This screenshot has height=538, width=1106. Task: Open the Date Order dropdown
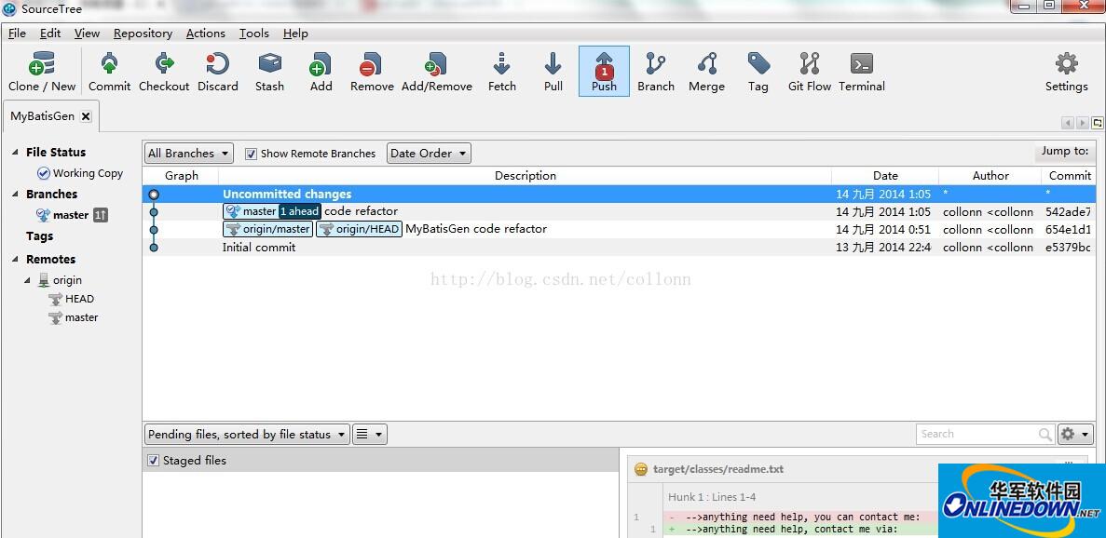(429, 154)
